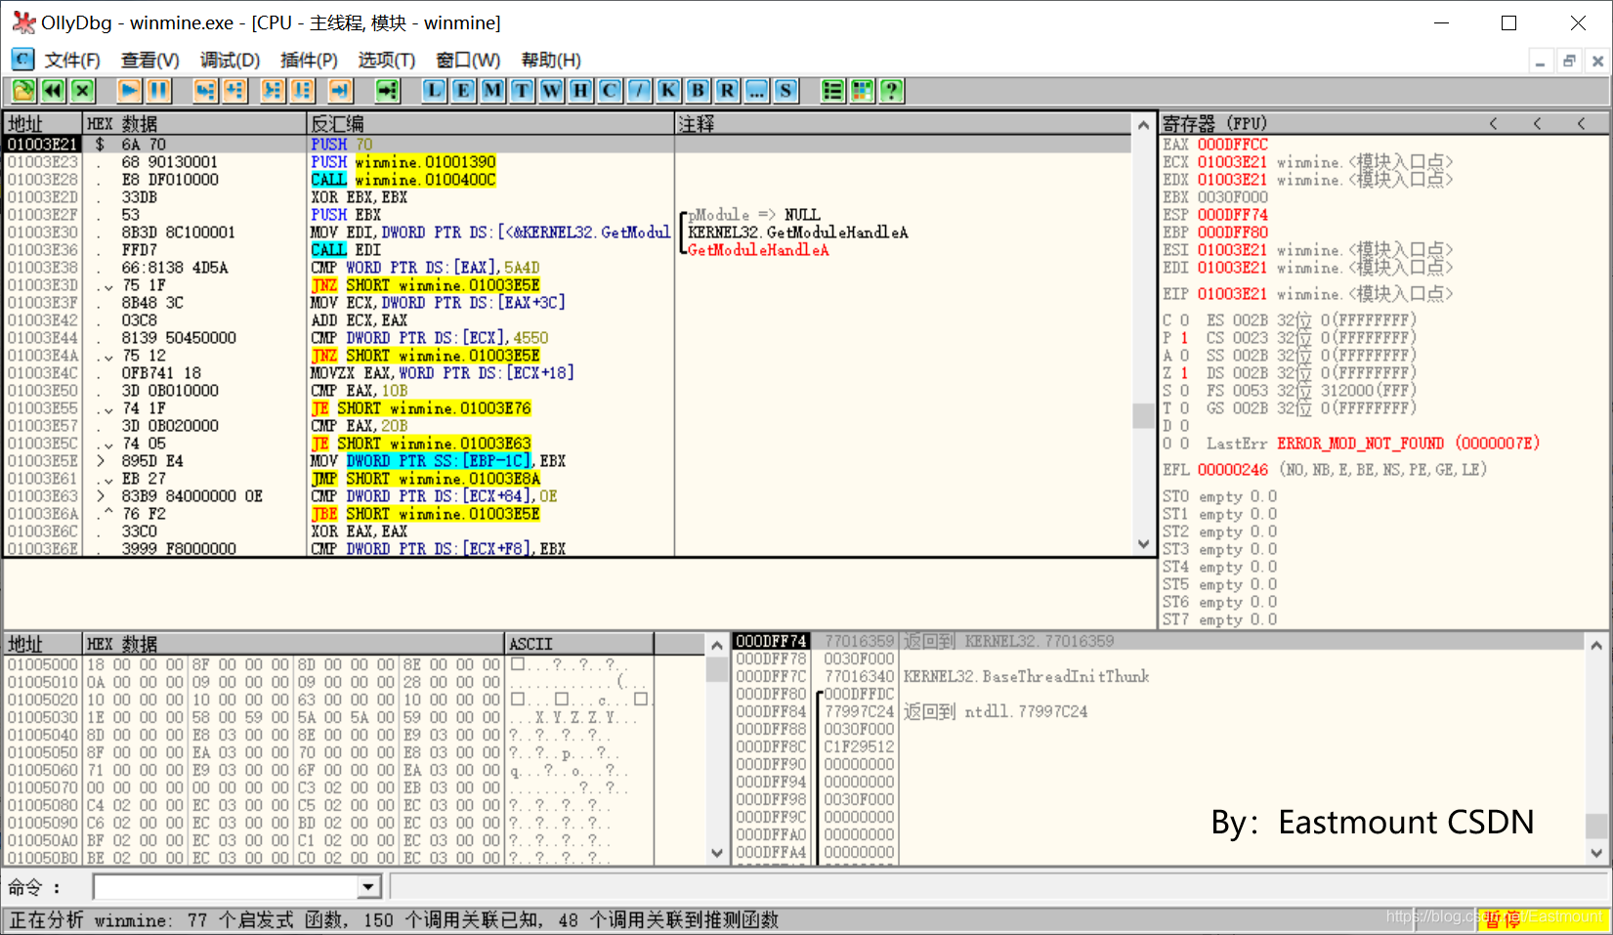This screenshot has height=935, width=1613.
Task: Open the 帮助(H) menu
Action: point(551,61)
